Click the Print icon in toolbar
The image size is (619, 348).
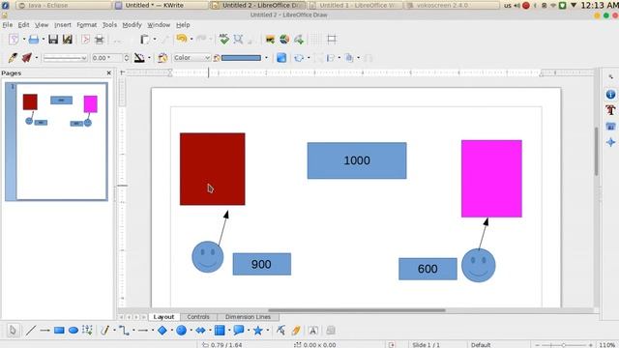[x=99, y=39]
